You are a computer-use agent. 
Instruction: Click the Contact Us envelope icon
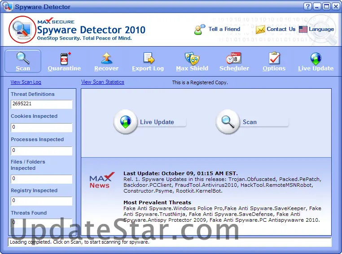pos(260,30)
